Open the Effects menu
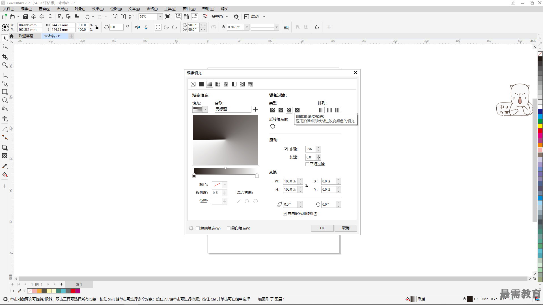Image resolution: width=543 pixels, height=305 pixels. point(98,9)
